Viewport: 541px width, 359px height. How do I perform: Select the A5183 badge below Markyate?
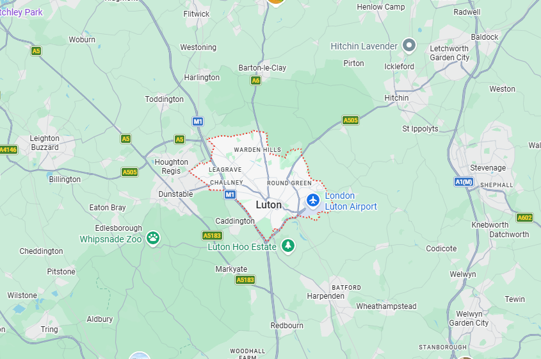(x=245, y=280)
